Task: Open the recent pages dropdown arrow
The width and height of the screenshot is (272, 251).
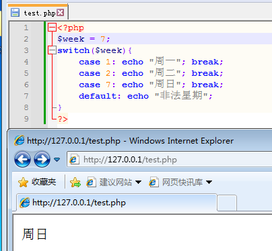Action: click(57, 160)
